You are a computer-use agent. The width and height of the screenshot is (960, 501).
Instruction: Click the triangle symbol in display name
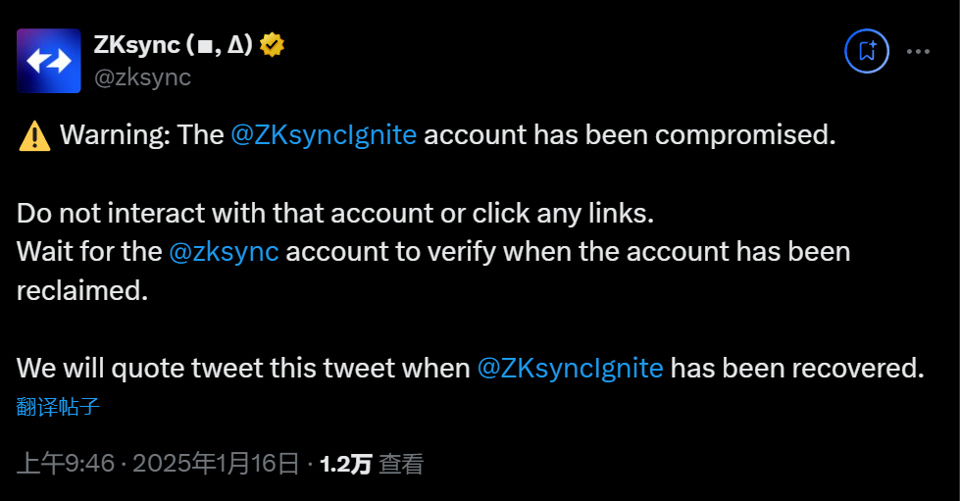[235, 46]
